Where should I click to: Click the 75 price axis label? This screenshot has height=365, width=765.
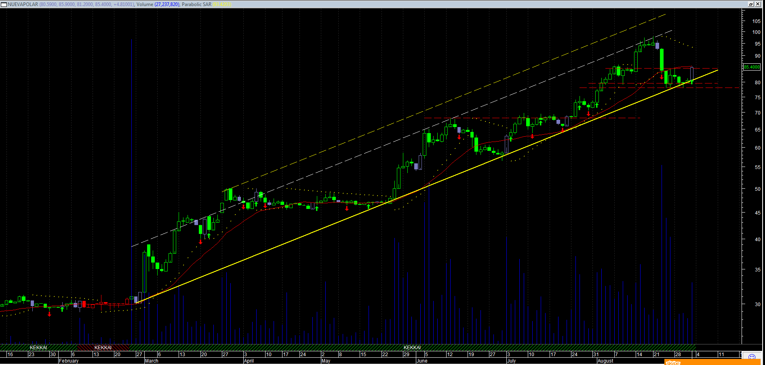click(757, 97)
